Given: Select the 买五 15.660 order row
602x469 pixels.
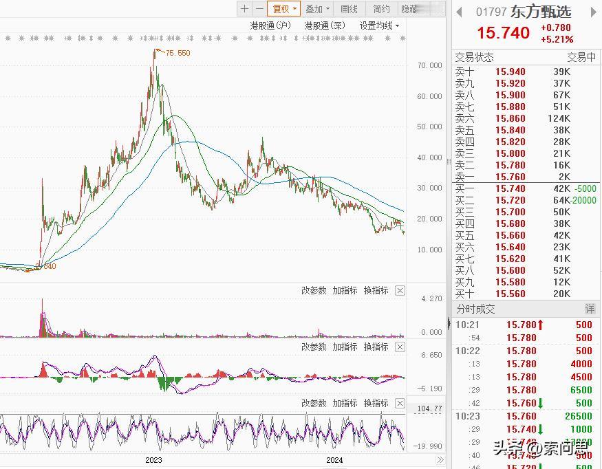Looking at the screenshot, I should (525, 235).
